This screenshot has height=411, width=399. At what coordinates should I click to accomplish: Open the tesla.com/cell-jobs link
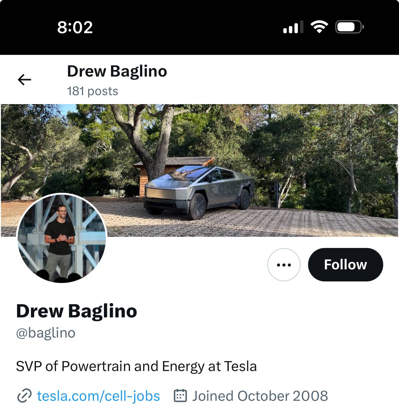[x=98, y=396]
